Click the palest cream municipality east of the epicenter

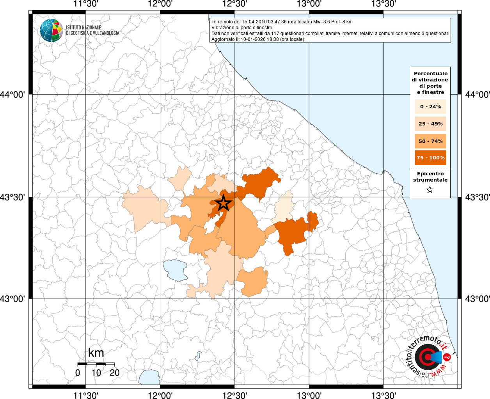coord(284,207)
